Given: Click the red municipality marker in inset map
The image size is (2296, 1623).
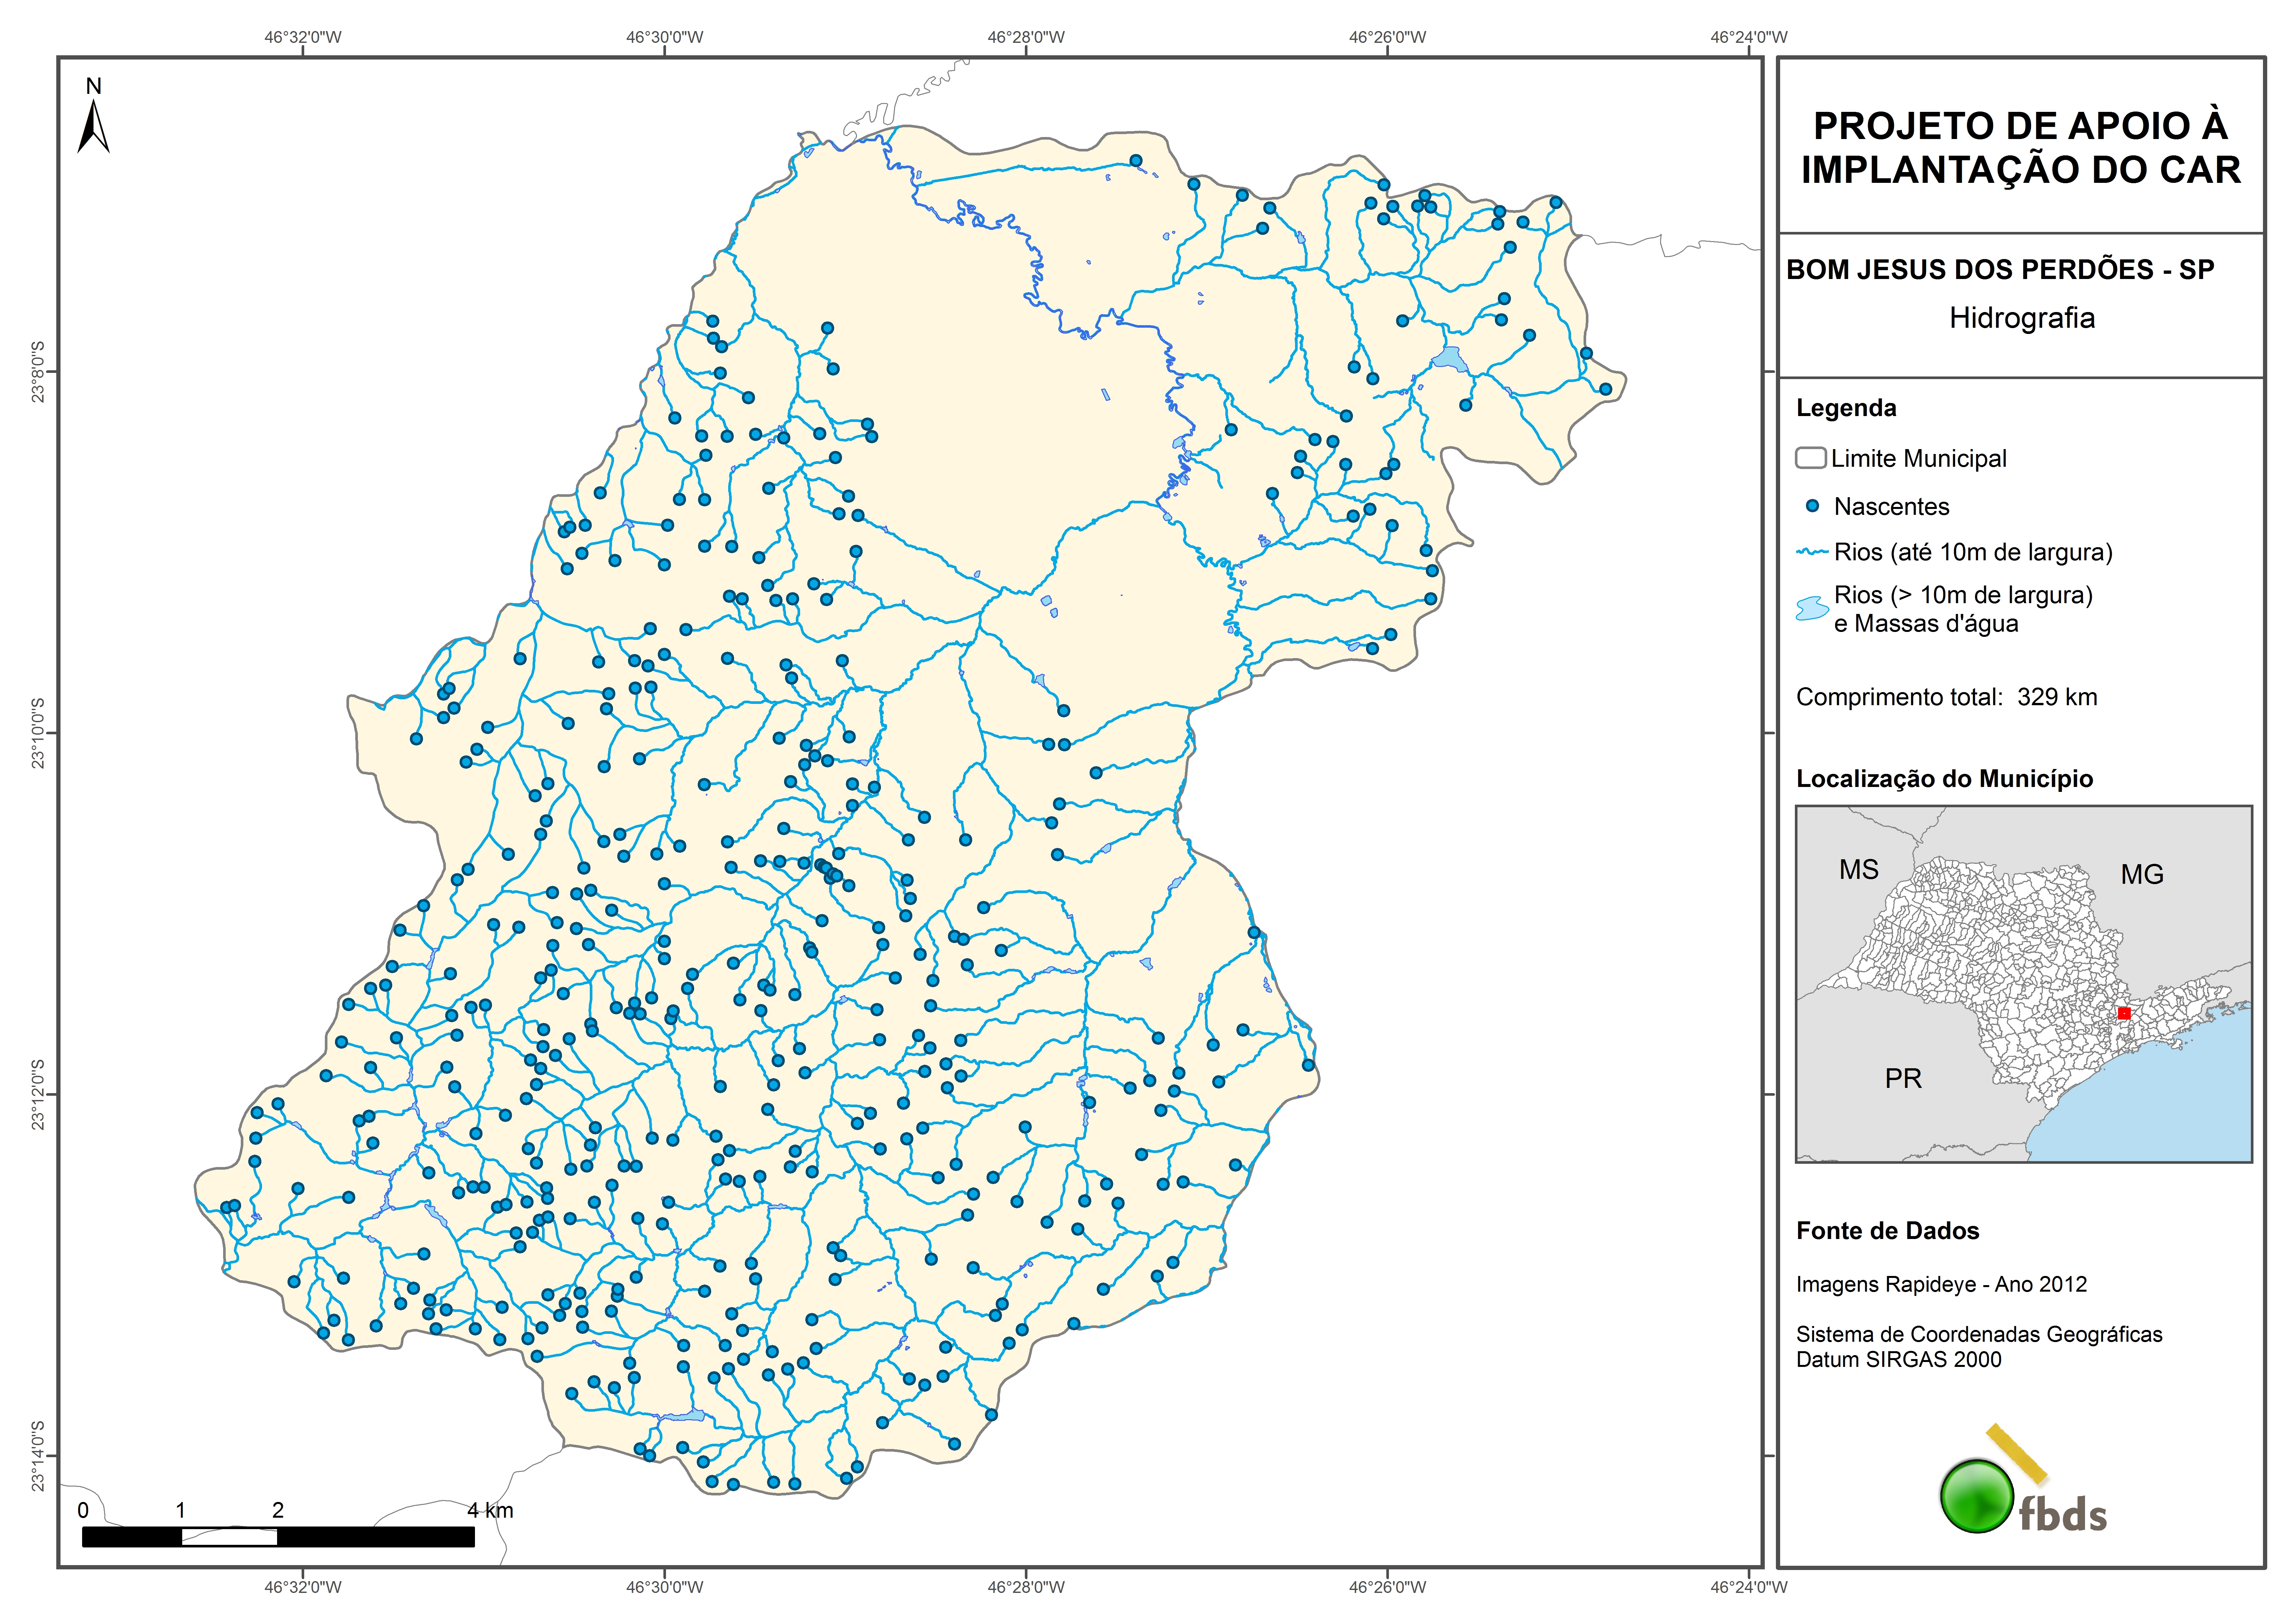Looking at the screenshot, I should click(2124, 1013).
